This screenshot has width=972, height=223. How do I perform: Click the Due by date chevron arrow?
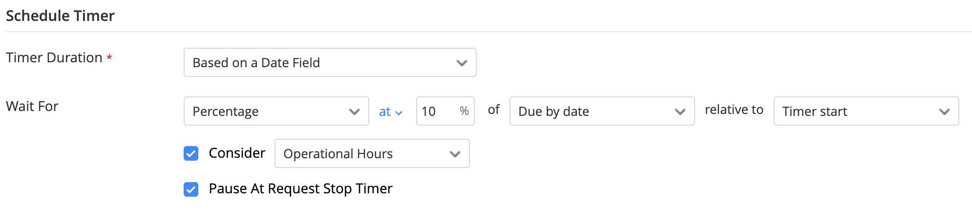tap(680, 111)
